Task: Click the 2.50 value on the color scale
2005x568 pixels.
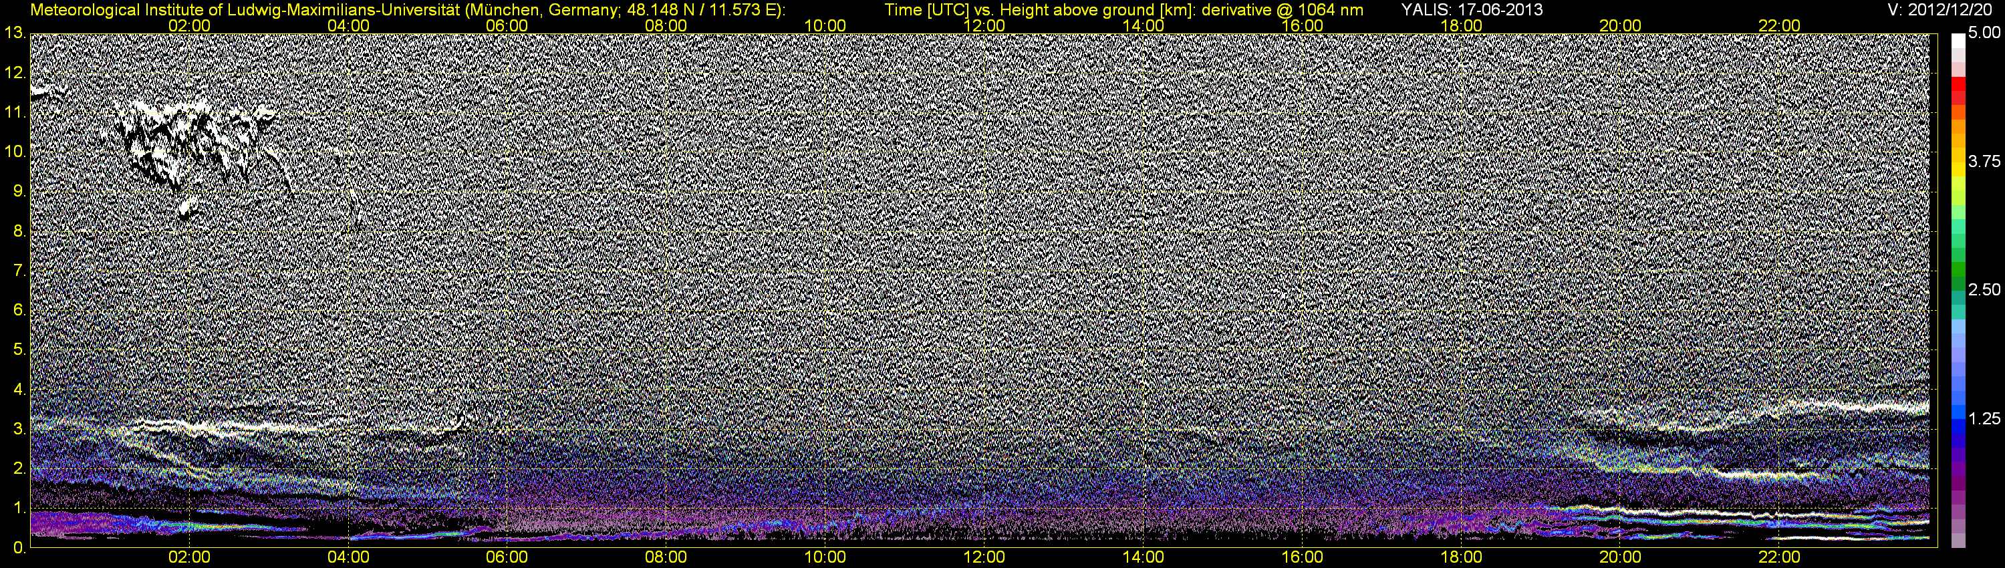Action: click(x=1984, y=290)
